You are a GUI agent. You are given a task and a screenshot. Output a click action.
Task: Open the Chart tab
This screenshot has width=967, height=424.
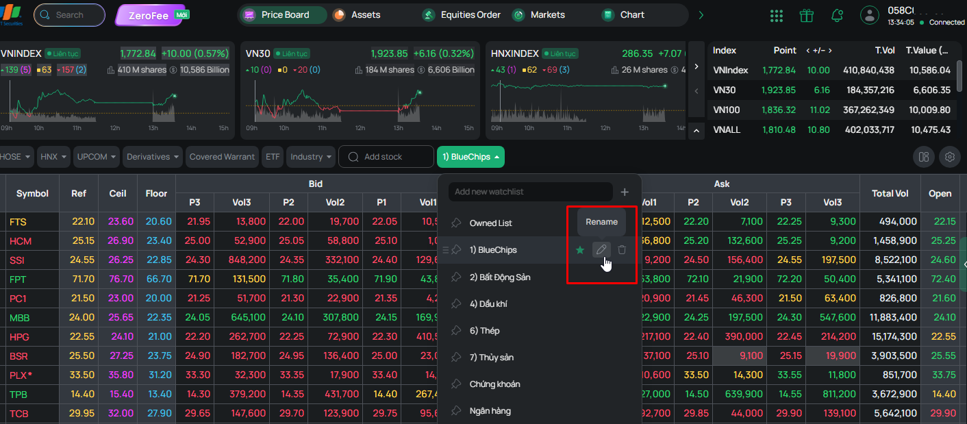623,14
